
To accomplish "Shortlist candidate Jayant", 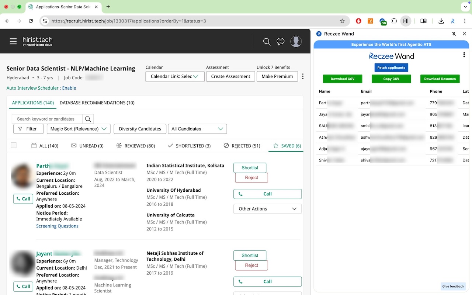I will click(x=250, y=256).
